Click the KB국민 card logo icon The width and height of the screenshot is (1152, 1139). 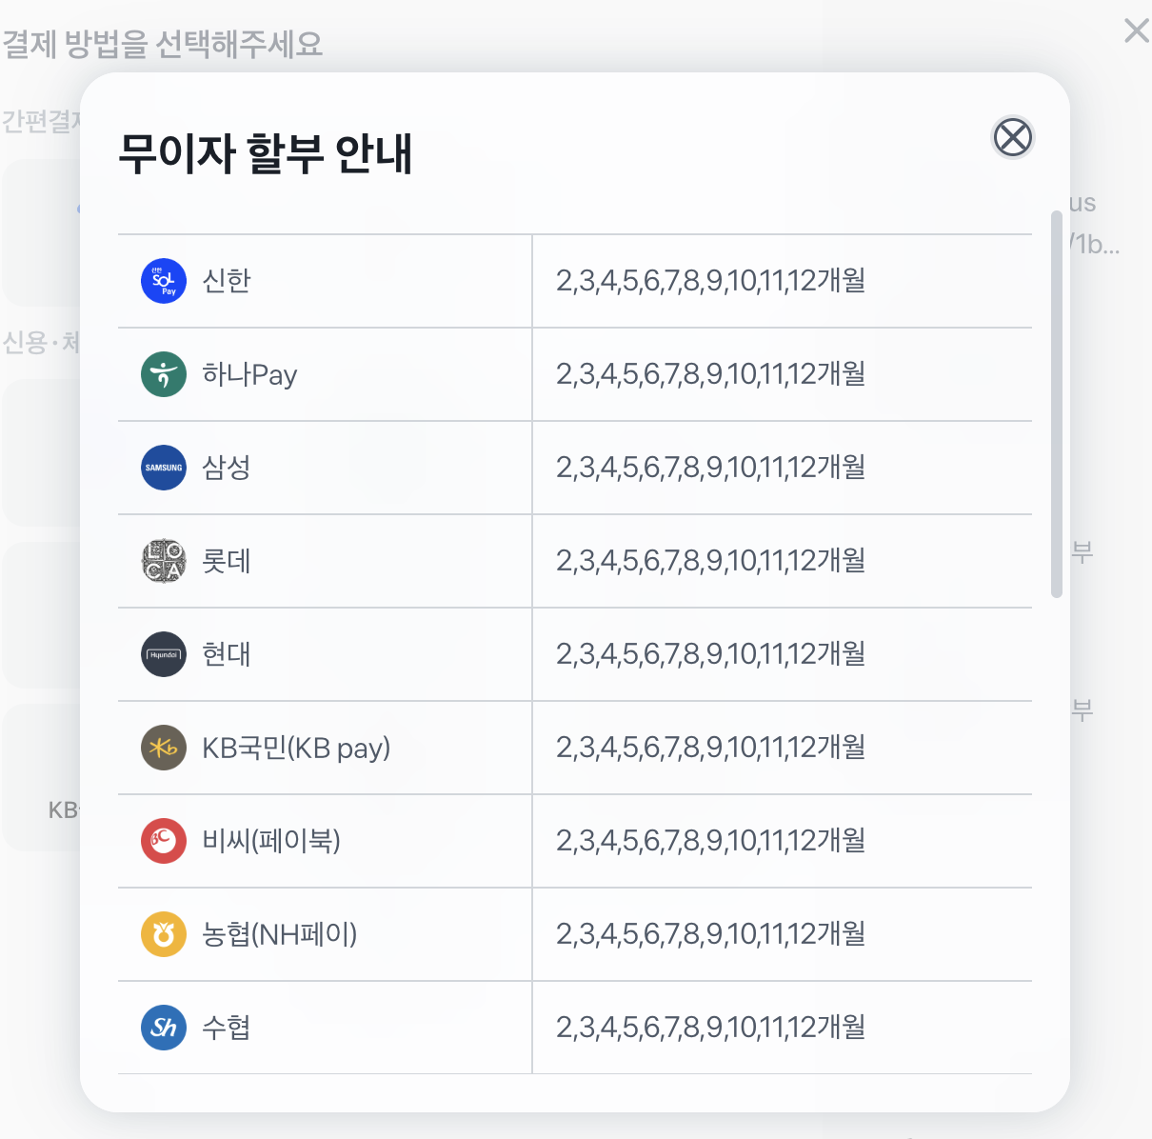tap(164, 748)
